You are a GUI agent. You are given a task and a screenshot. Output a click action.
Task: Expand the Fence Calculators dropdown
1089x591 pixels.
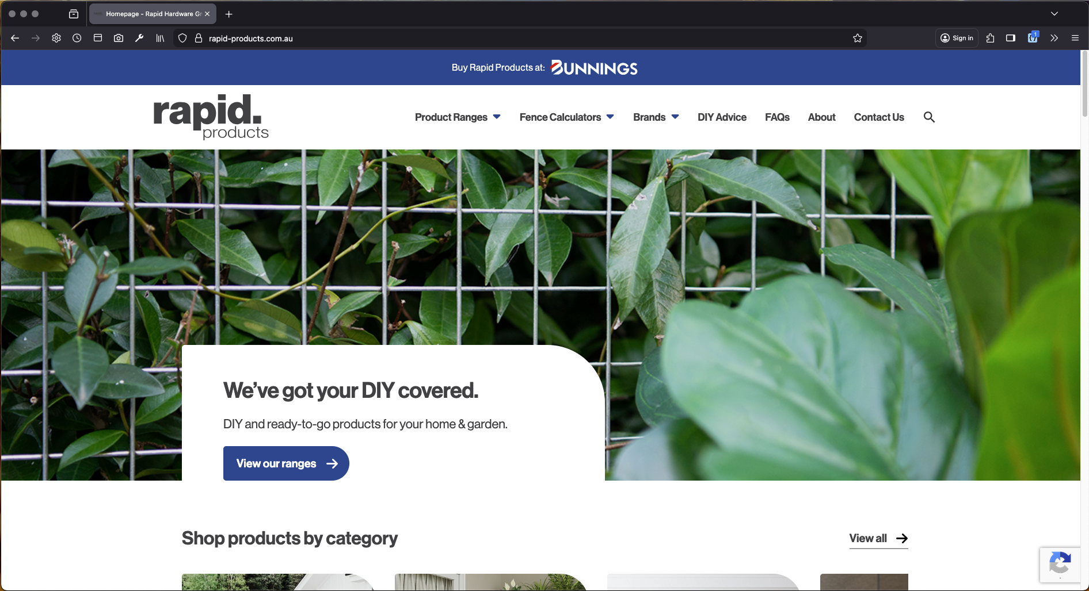(x=566, y=117)
